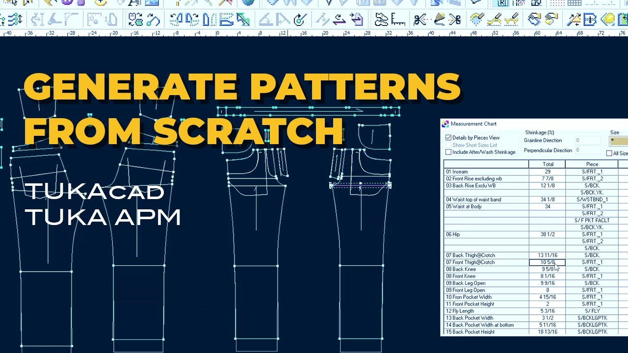
Task: Click the grid table icon in top toolbar
Action: [x=574, y=4]
